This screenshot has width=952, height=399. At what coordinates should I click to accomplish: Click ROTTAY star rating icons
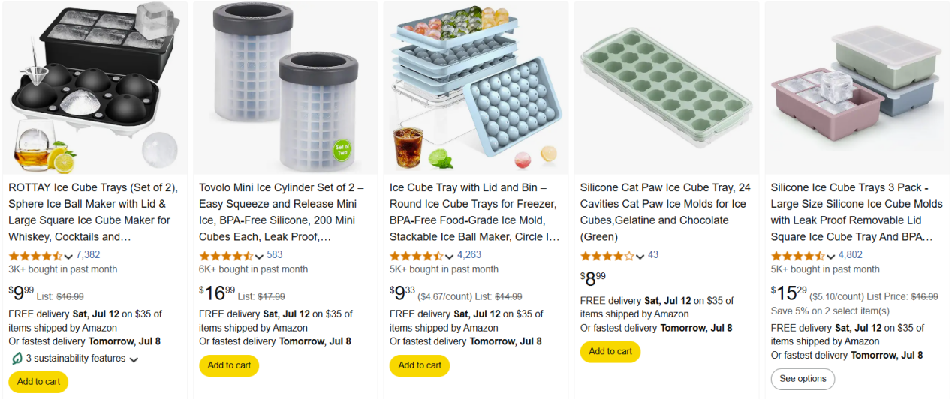pos(35,256)
